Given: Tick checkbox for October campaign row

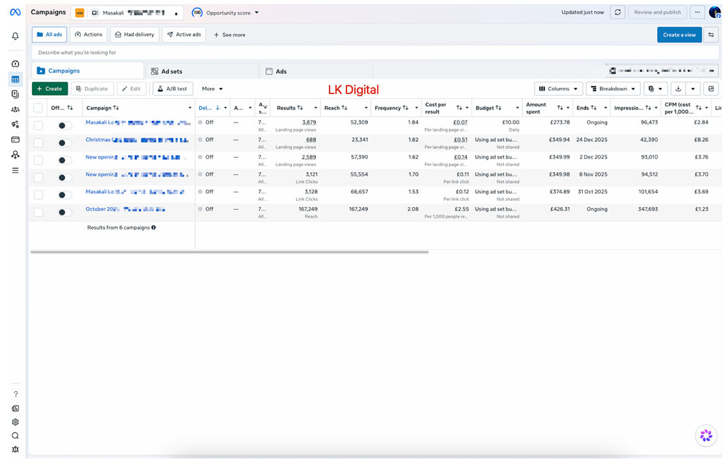Looking at the screenshot, I should tap(38, 212).
